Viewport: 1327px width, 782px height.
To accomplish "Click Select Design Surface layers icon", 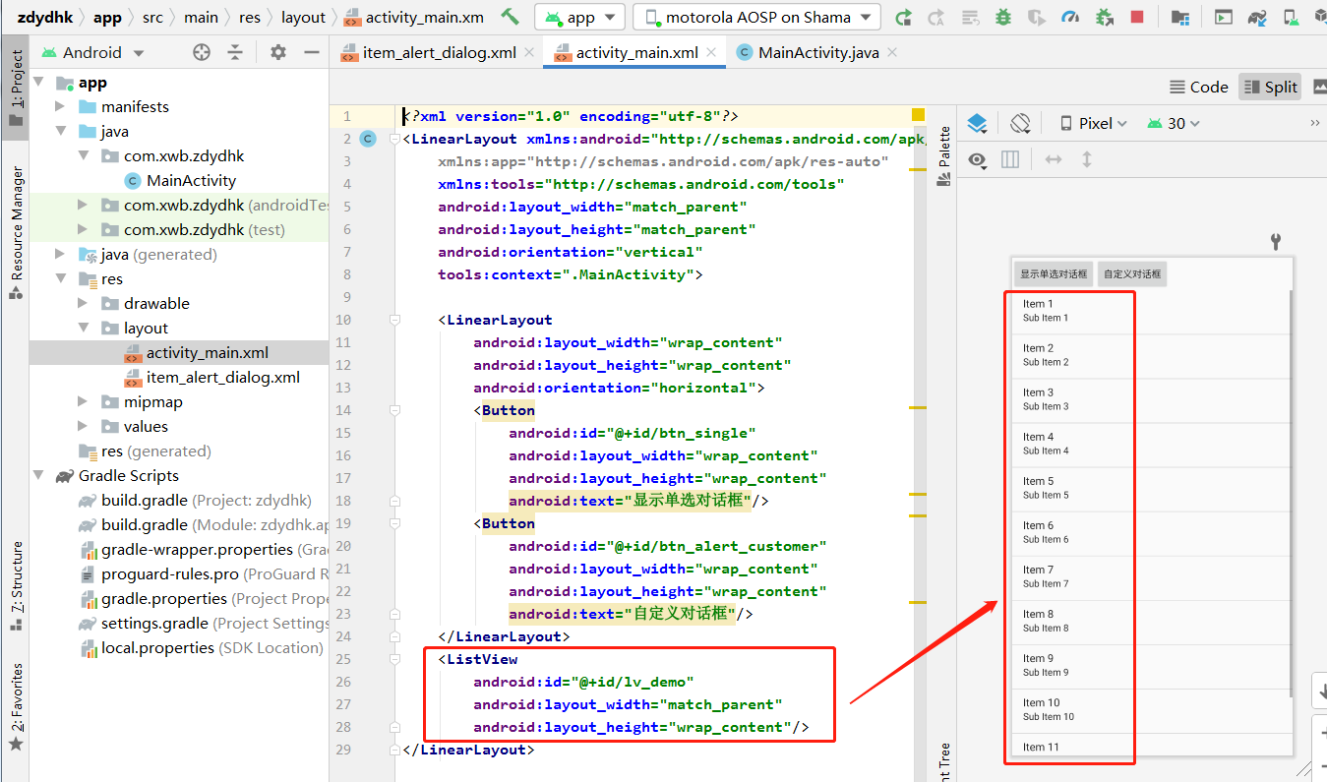I will pyautogui.click(x=977, y=123).
